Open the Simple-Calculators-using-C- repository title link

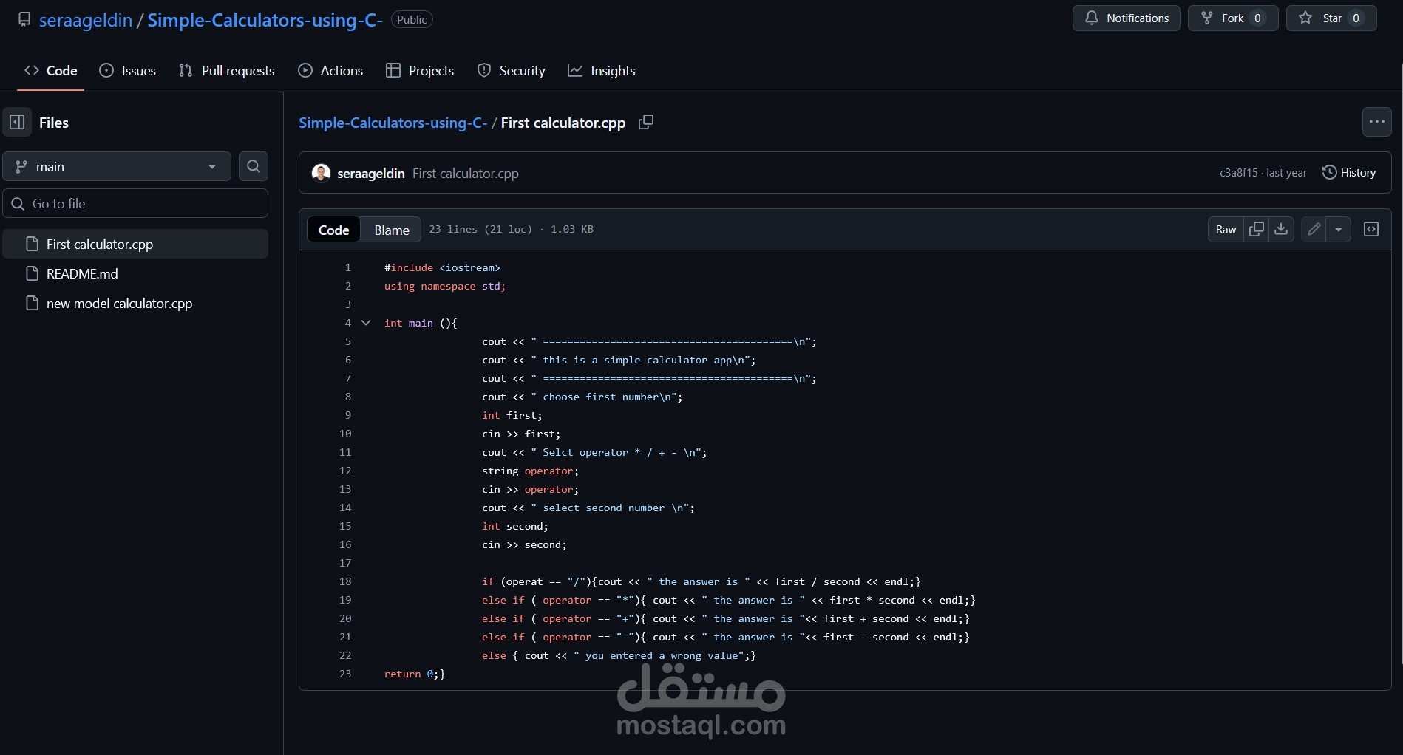tap(265, 20)
